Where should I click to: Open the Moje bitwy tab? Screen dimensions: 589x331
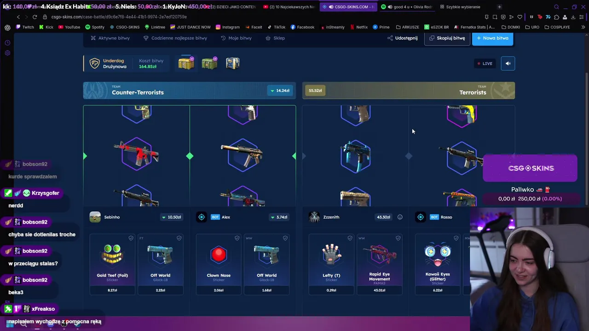[236, 38]
